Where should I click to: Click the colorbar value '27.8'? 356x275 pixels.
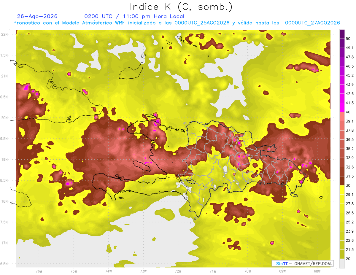point(350,204)
